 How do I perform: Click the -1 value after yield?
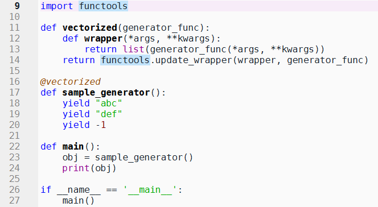click(101, 125)
